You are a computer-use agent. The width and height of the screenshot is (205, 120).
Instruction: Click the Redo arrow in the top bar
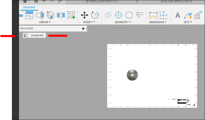tap(52, 1)
